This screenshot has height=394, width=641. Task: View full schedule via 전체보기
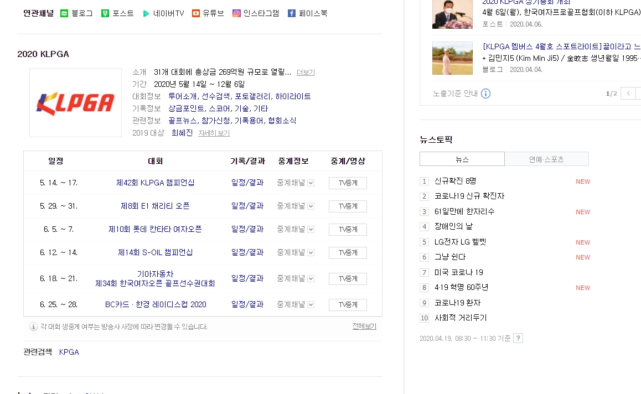tap(364, 326)
